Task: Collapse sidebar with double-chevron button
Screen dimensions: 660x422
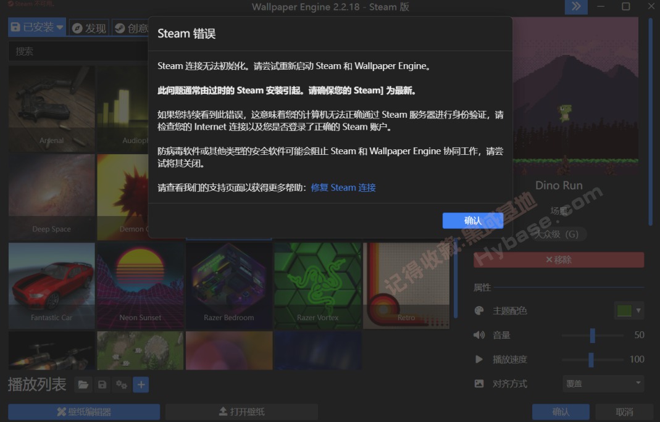Action: pos(576,7)
